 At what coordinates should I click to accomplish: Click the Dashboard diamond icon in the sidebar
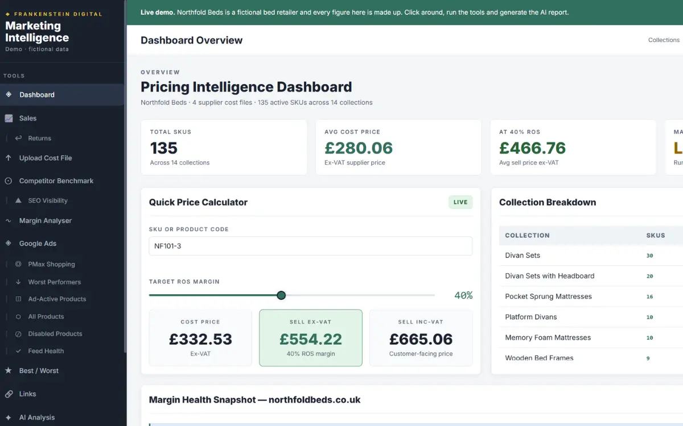9,95
